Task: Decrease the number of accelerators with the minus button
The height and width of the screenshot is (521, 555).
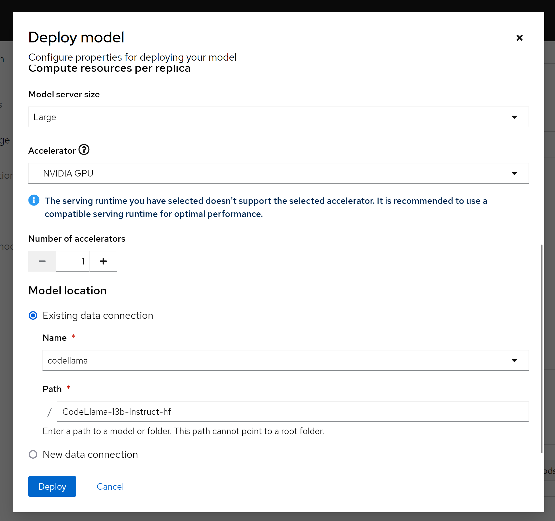Action: tap(42, 261)
